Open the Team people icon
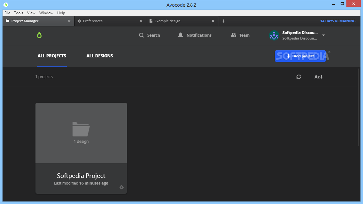363x204 pixels. pos(234,35)
